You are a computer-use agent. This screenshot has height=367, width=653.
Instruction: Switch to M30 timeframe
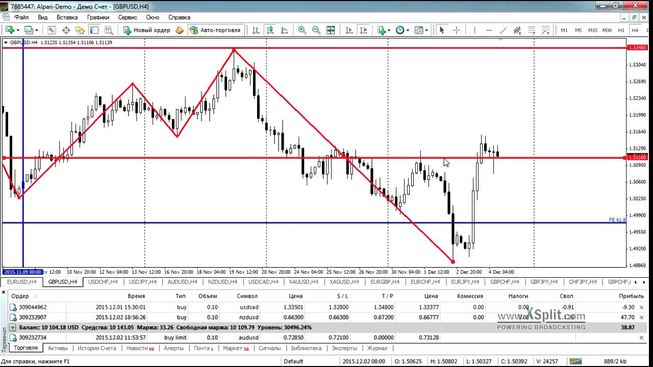coord(607,30)
